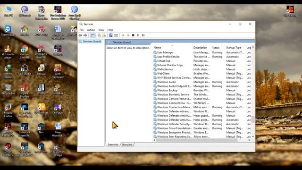Open the View menu
302x170 pixels.
coord(101,30)
